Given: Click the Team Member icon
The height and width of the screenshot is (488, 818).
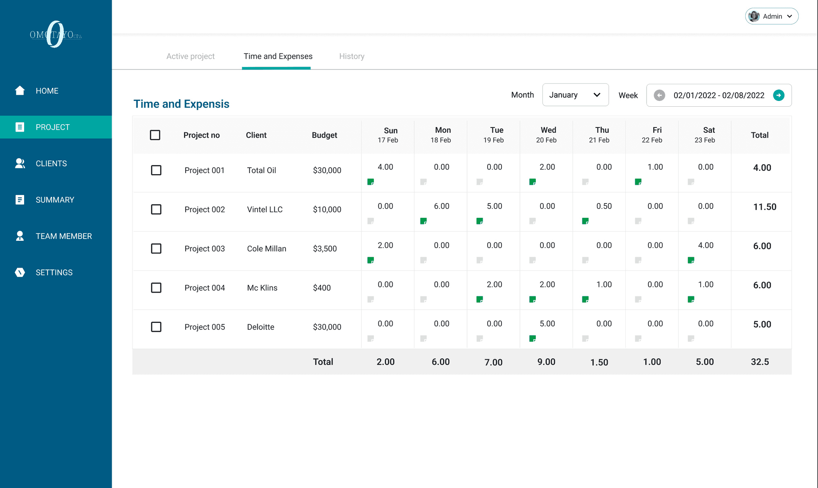Looking at the screenshot, I should click(x=20, y=236).
